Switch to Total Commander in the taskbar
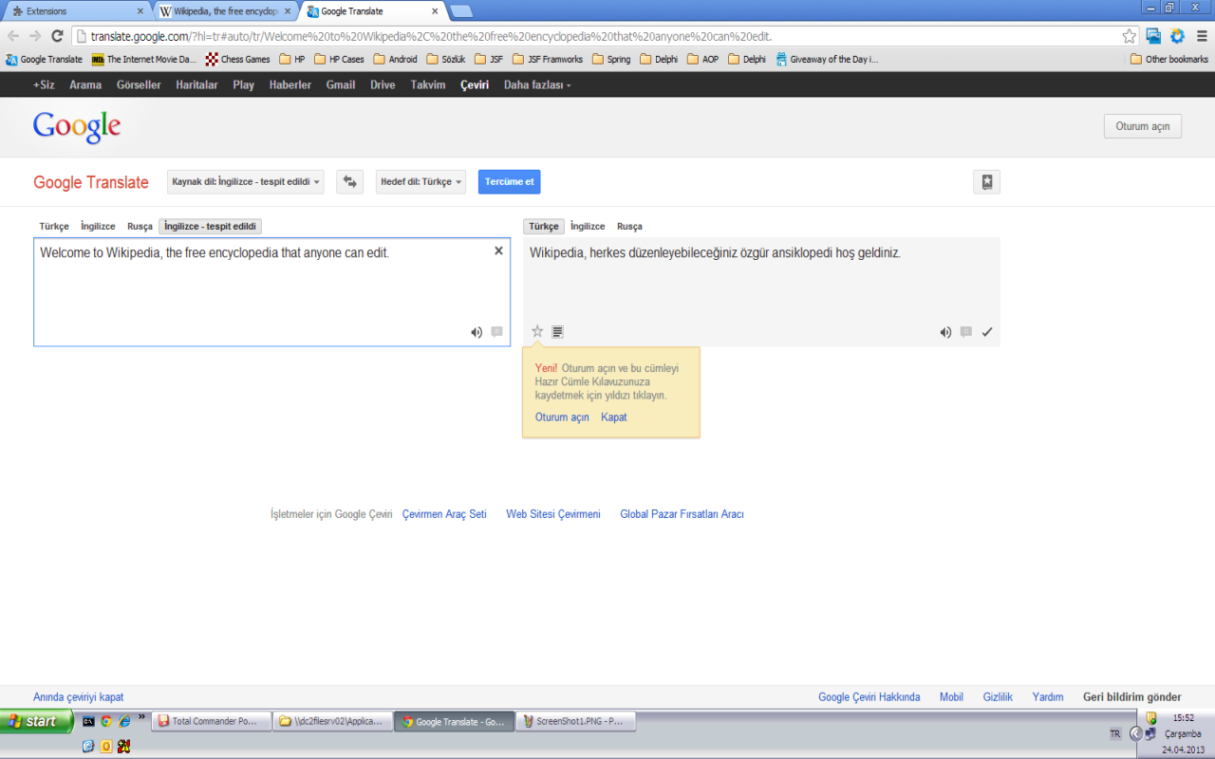Viewport: 1215px width, 759px height. point(212,721)
